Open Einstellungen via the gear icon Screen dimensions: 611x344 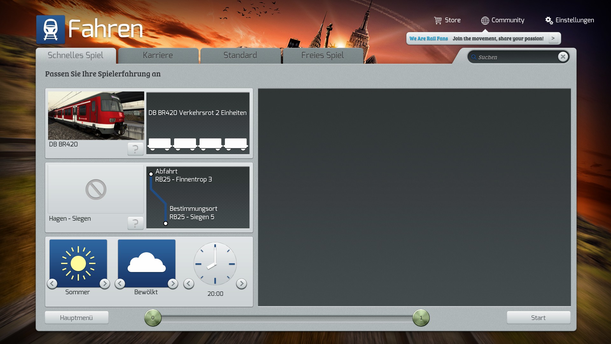[x=549, y=20]
